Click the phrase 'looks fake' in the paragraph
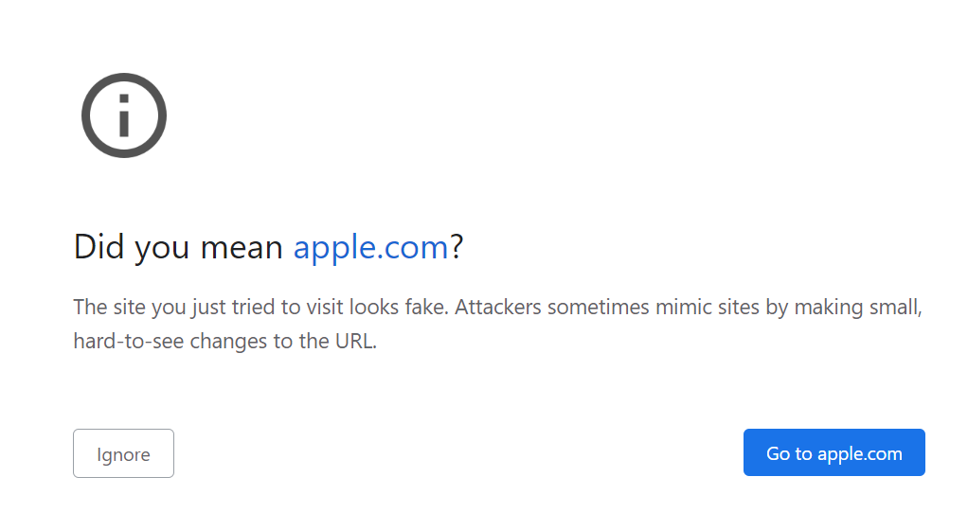Viewport: 968px width, 530px height. coord(397,307)
